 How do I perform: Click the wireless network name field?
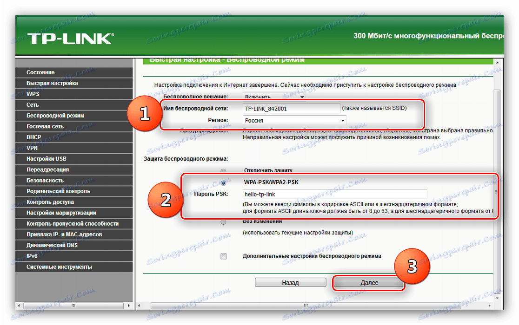291,109
